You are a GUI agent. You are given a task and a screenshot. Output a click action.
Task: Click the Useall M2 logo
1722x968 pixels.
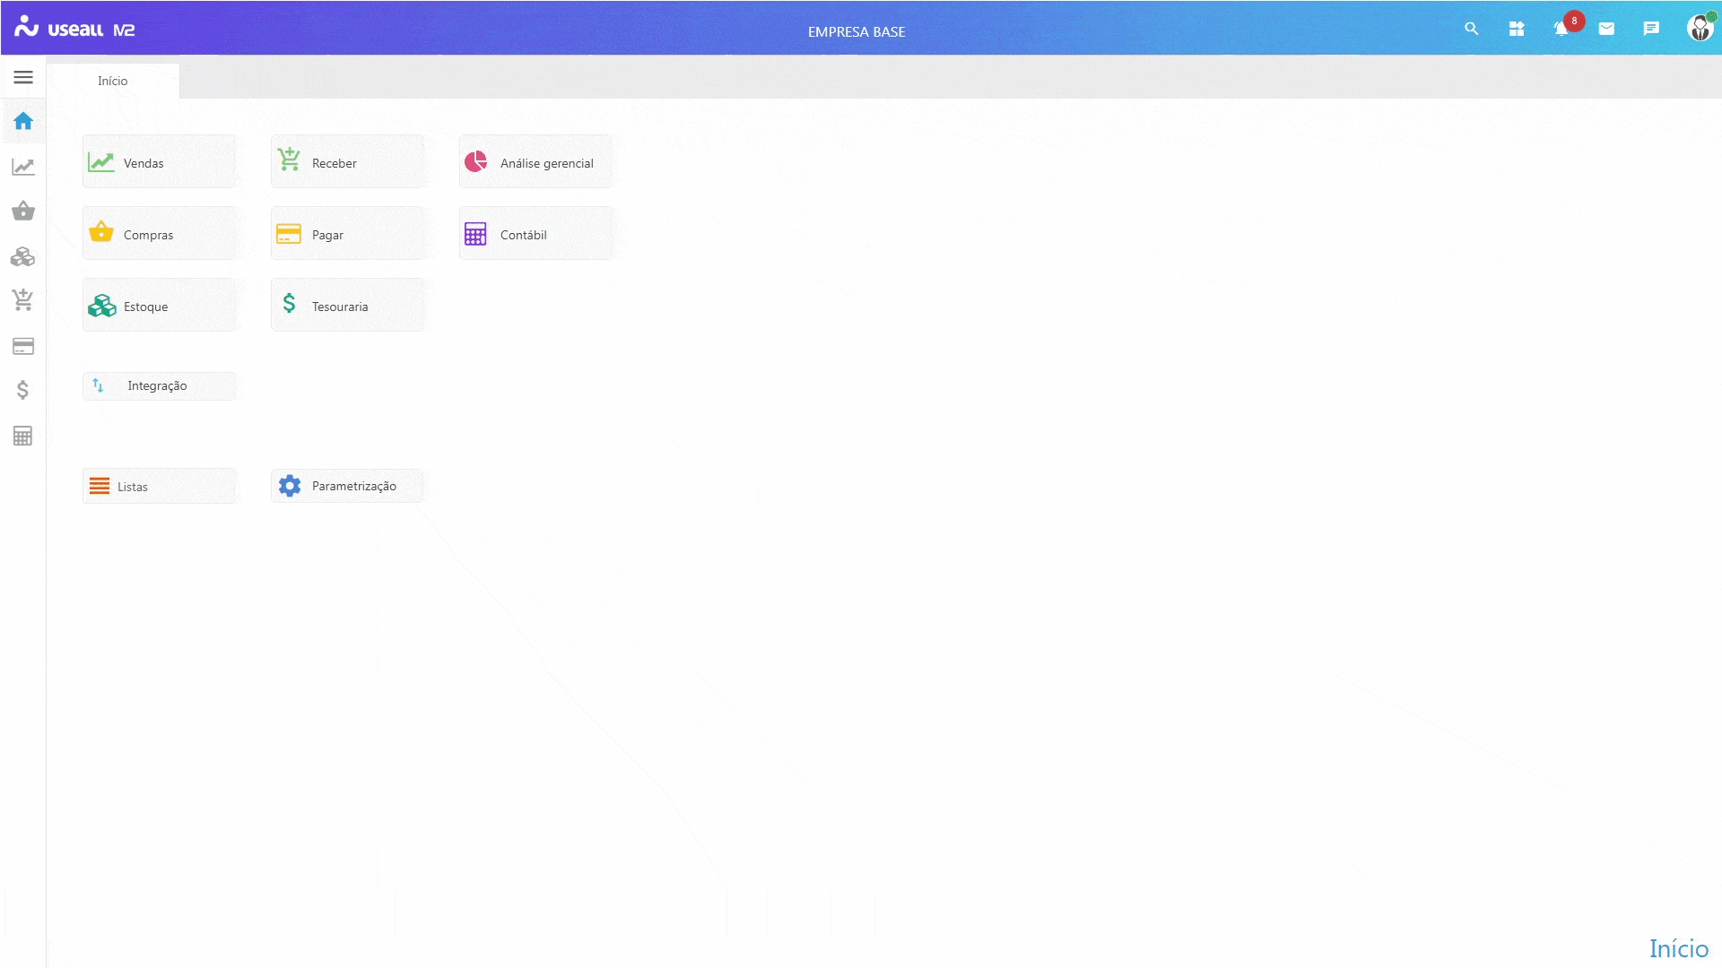tap(74, 28)
